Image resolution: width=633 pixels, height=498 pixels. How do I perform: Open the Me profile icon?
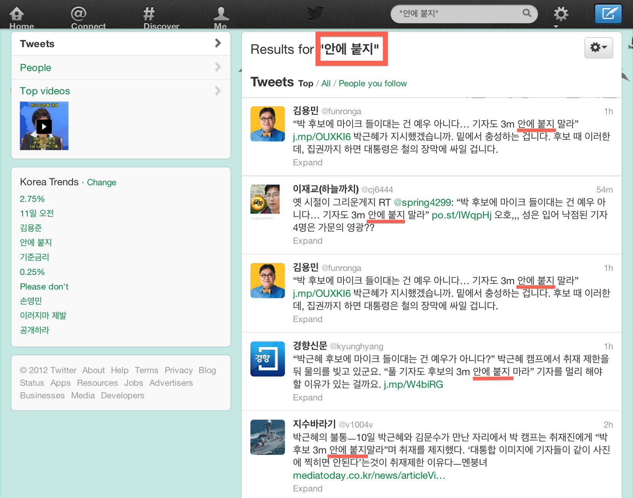pos(221,14)
